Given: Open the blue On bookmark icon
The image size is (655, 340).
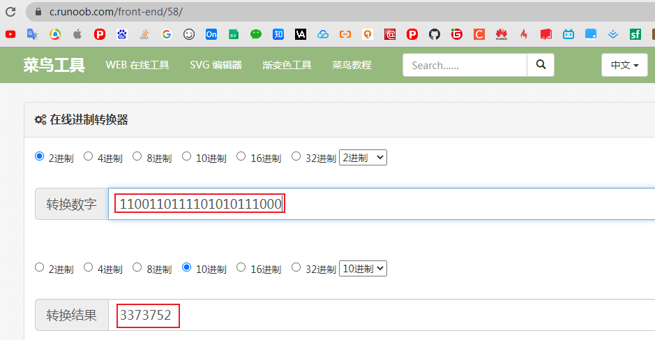Looking at the screenshot, I should 211,34.
